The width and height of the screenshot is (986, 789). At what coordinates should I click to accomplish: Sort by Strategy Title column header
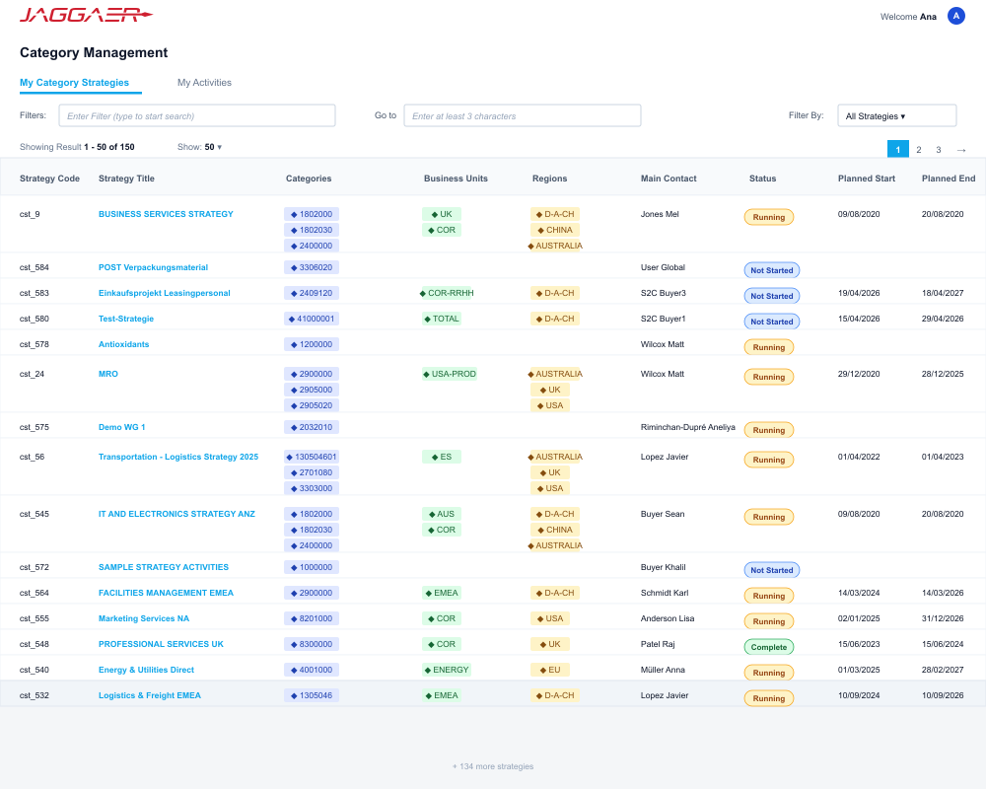(x=126, y=179)
